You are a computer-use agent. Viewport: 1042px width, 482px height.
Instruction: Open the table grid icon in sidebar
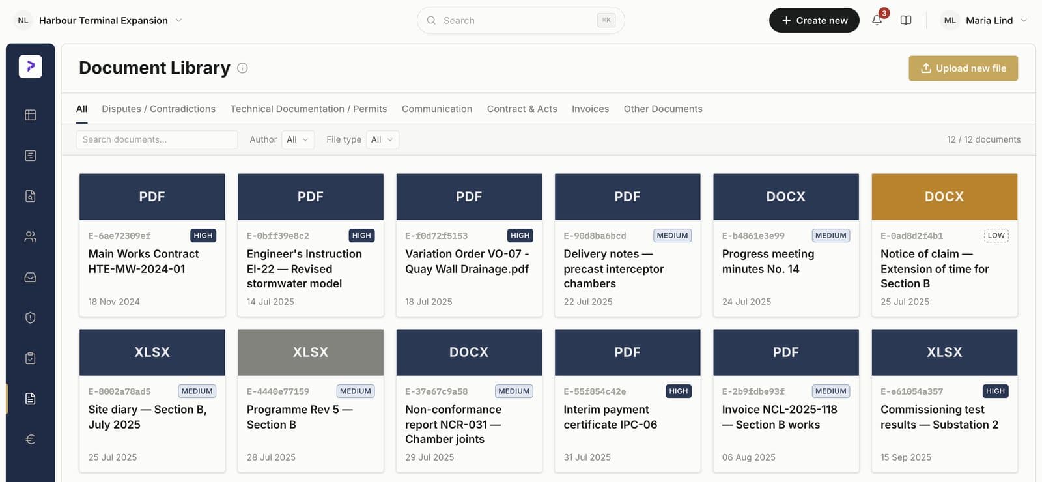point(31,115)
